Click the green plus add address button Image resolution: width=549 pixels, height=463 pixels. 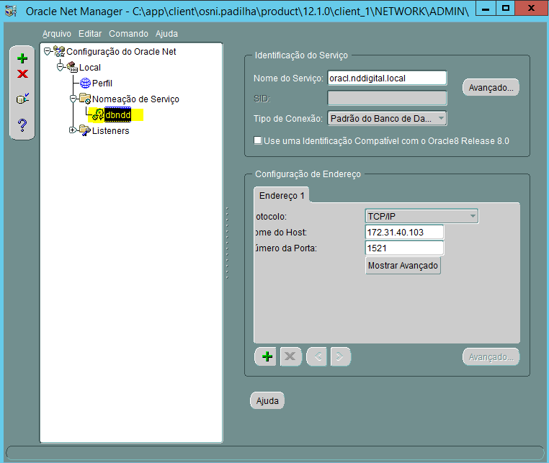point(267,356)
